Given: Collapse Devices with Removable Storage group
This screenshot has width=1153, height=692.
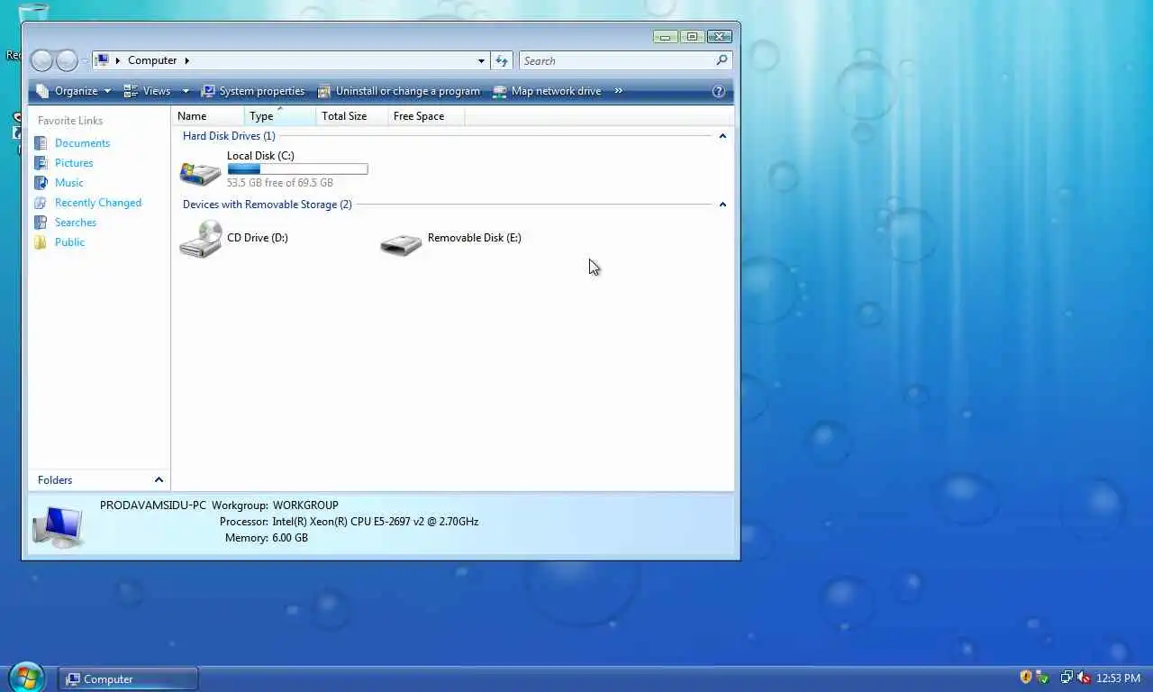Looking at the screenshot, I should tap(722, 205).
